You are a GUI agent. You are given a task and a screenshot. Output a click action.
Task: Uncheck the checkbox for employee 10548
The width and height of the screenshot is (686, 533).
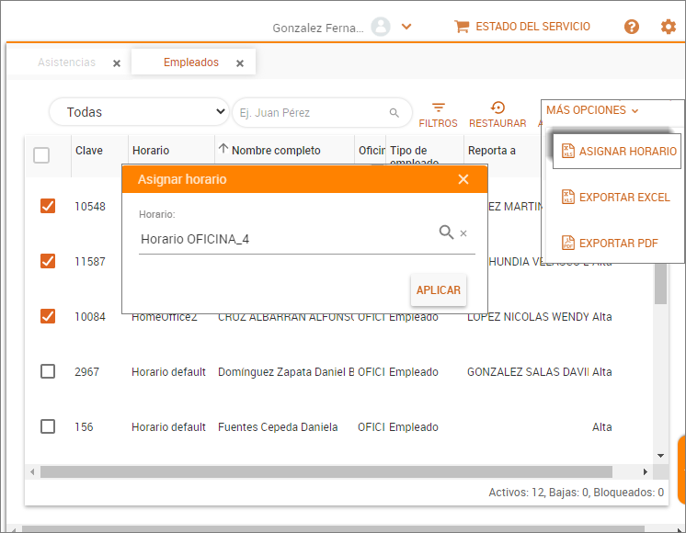(x=48, y=206)
